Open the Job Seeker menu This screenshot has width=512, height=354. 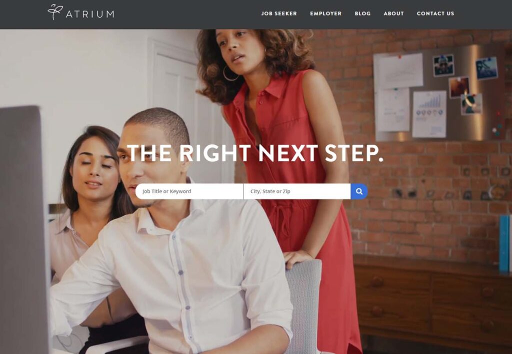pos(279,13)
